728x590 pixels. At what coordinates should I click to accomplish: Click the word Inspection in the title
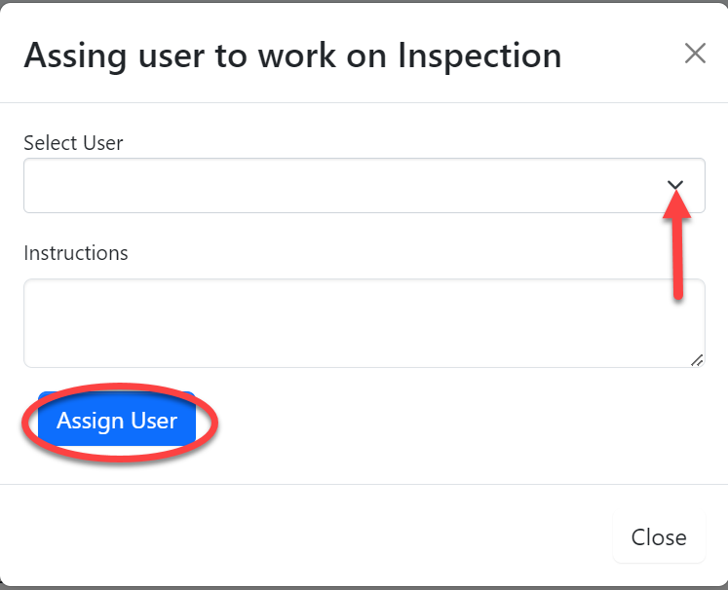pos(479,55)
